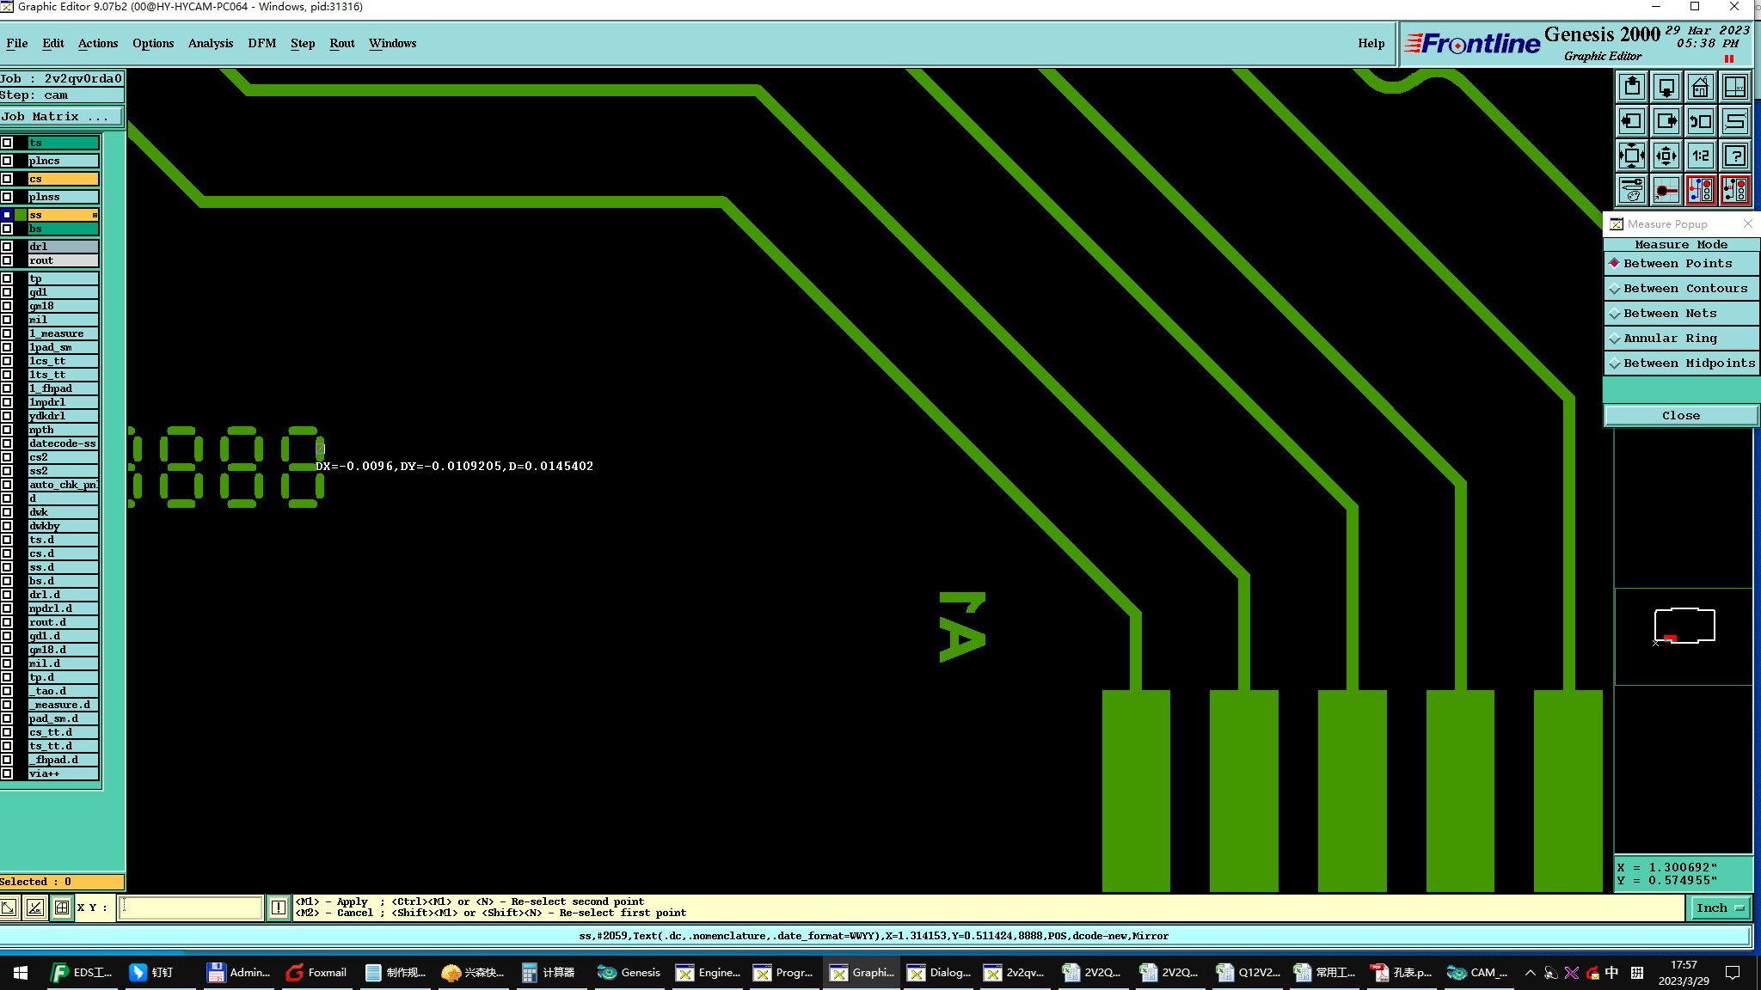Click the question mark query icon
The height and width of the screenshot is (990, 1761).
pos(1734,156)
